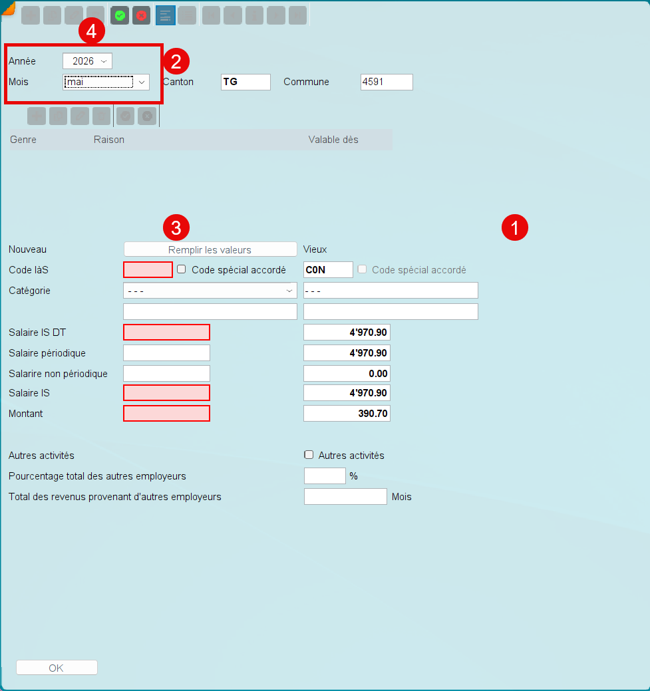The height and width of the screenshot is (691, 650).
Task: Open the Mois dropdown showing mai
Action: pyautogui.click(x=106, y=82)
